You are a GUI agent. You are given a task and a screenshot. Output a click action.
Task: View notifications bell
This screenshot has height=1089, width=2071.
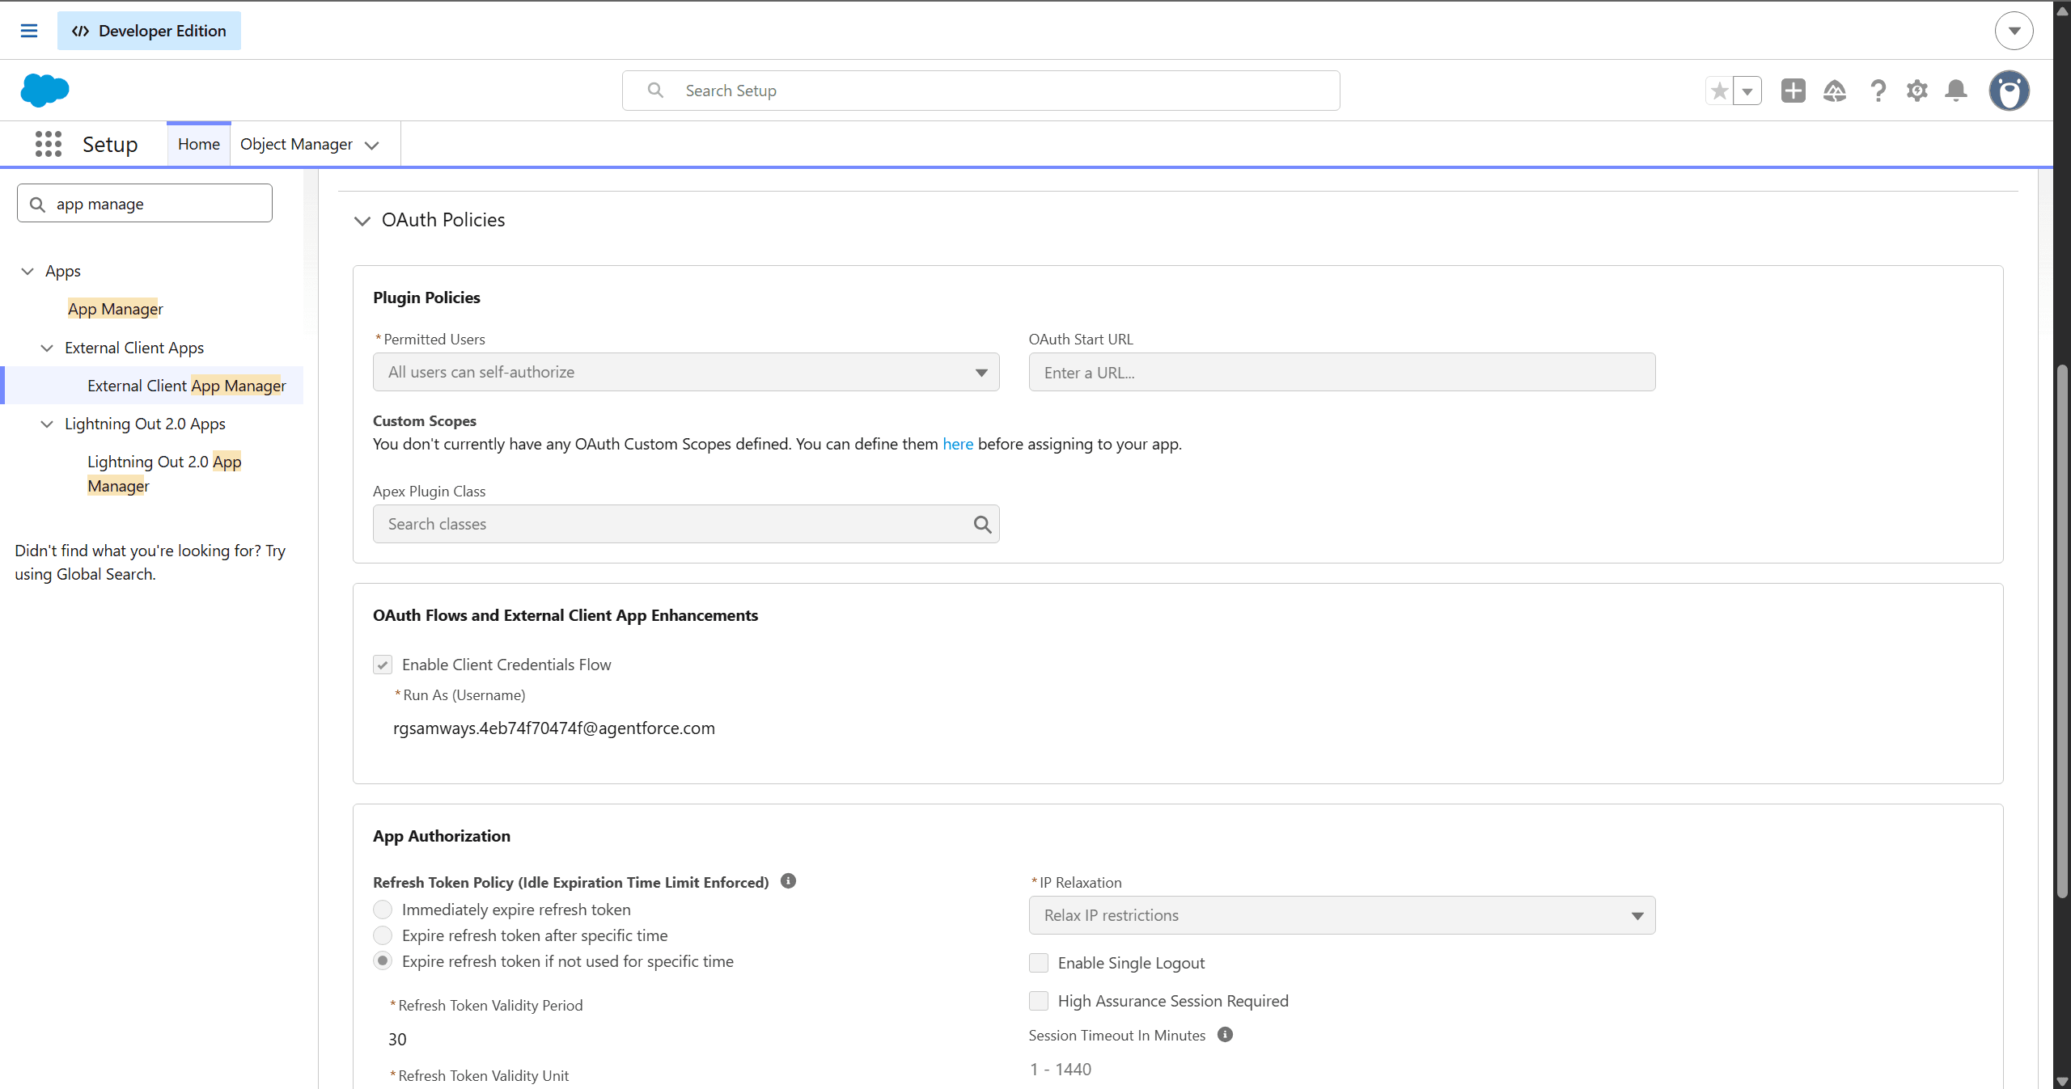point(1956,91)
